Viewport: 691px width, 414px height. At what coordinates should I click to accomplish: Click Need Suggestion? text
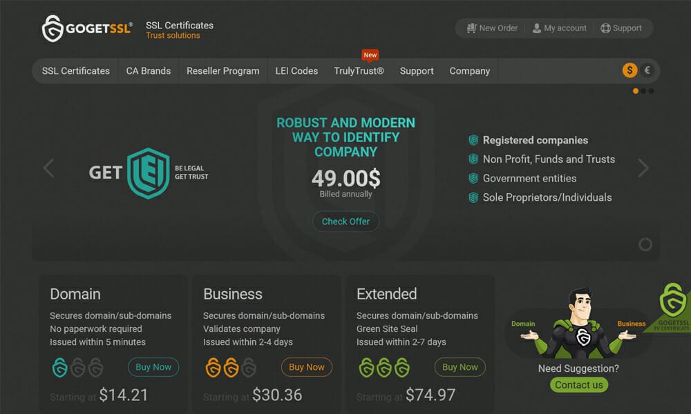pyautogui.click(x=578, y=368)
